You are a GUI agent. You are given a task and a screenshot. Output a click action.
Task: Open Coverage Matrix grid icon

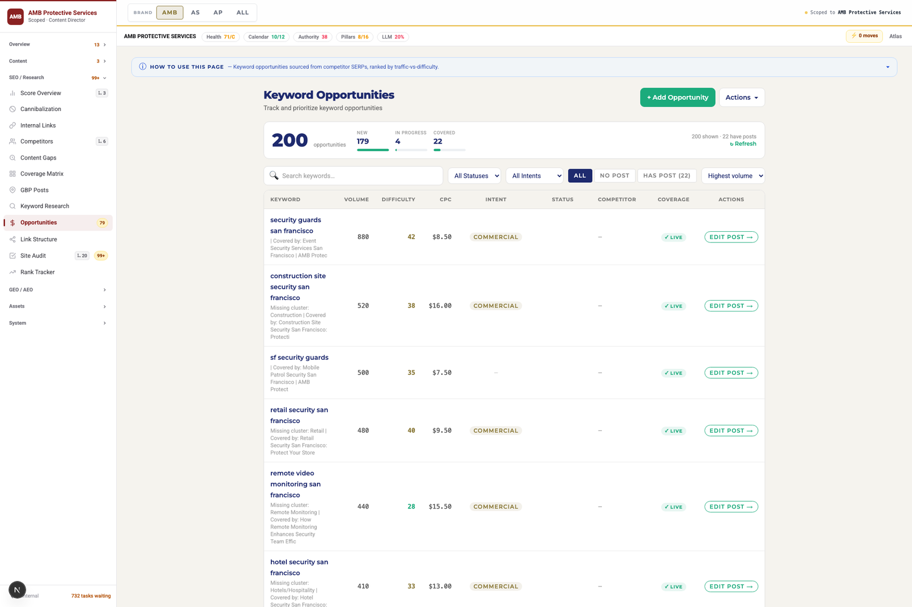pyautogui.click(x=13, y=174)
